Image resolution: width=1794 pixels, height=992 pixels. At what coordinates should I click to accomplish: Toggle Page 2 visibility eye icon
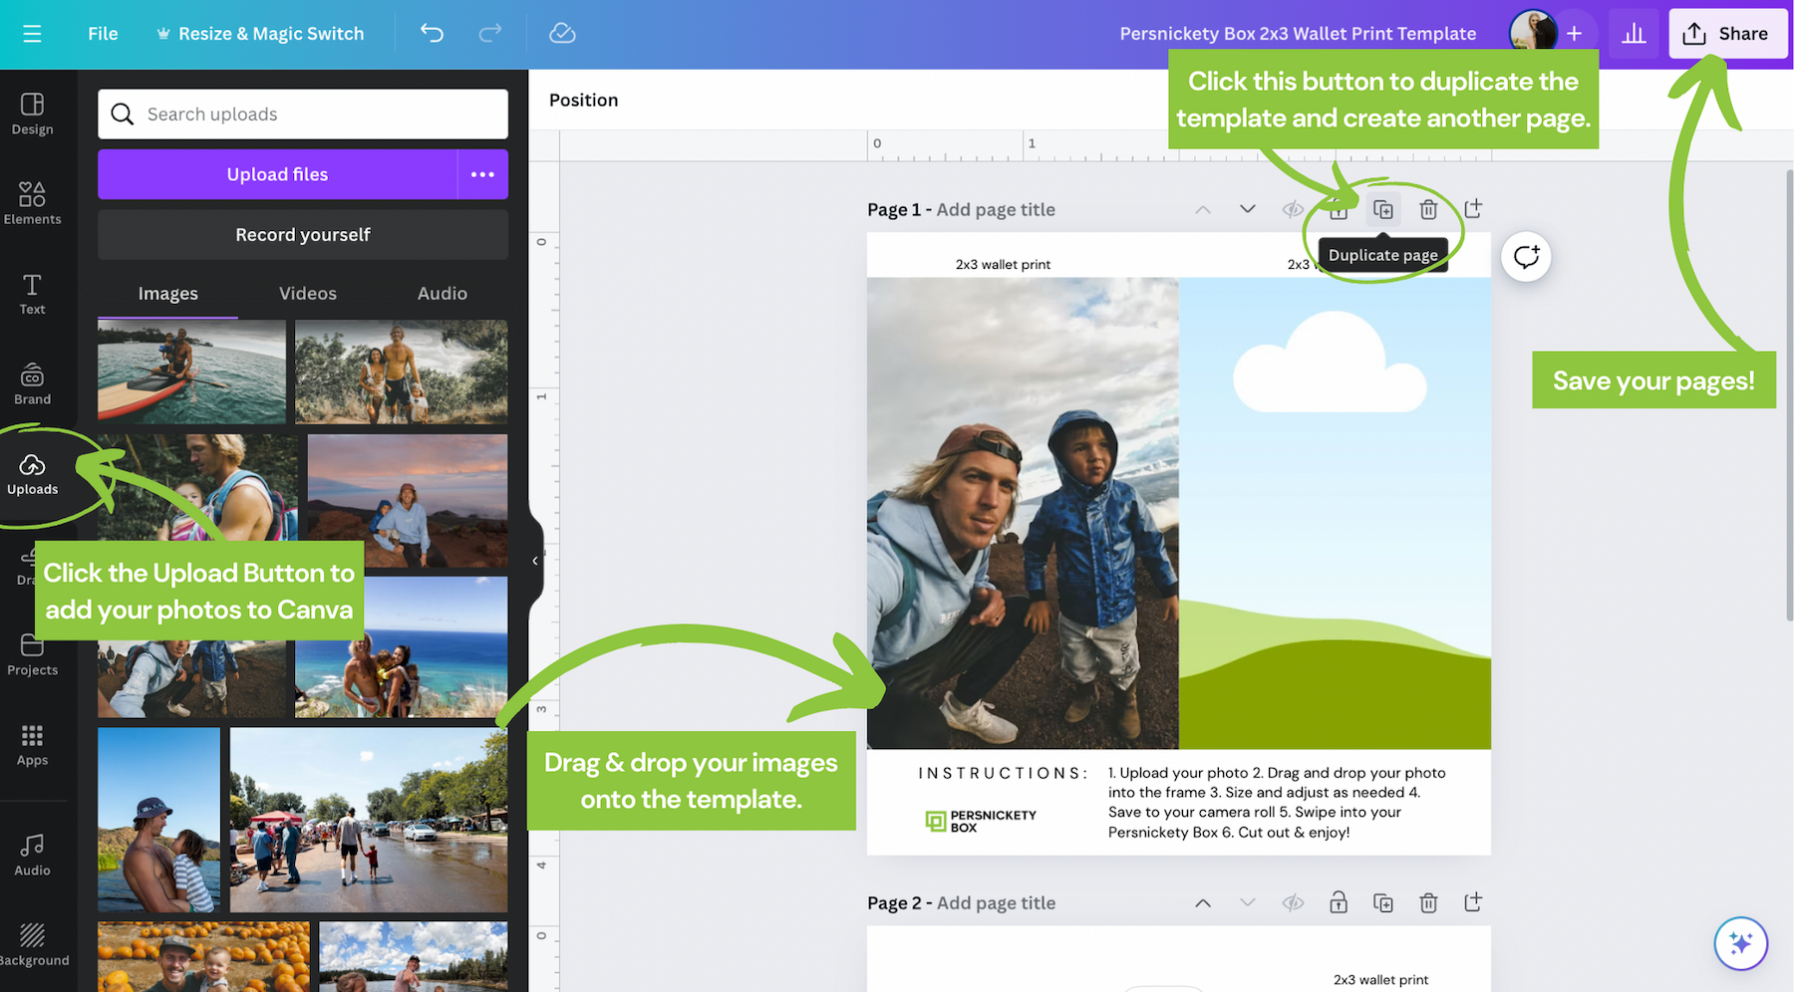click(1293, 902)
